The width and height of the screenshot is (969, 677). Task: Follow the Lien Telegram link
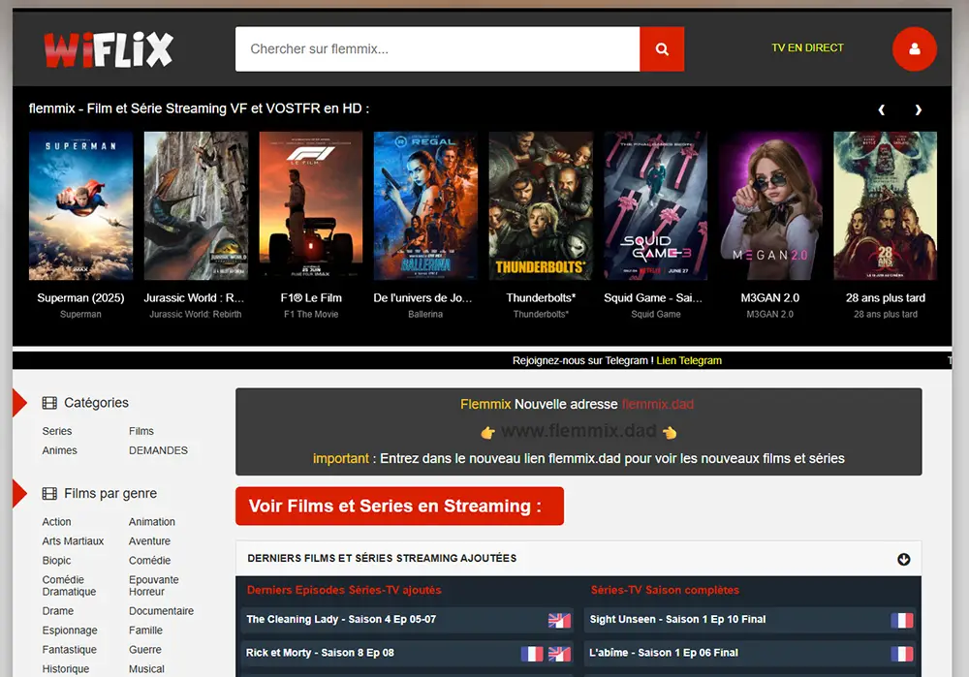pyautogui.click(x=689, y=360)
